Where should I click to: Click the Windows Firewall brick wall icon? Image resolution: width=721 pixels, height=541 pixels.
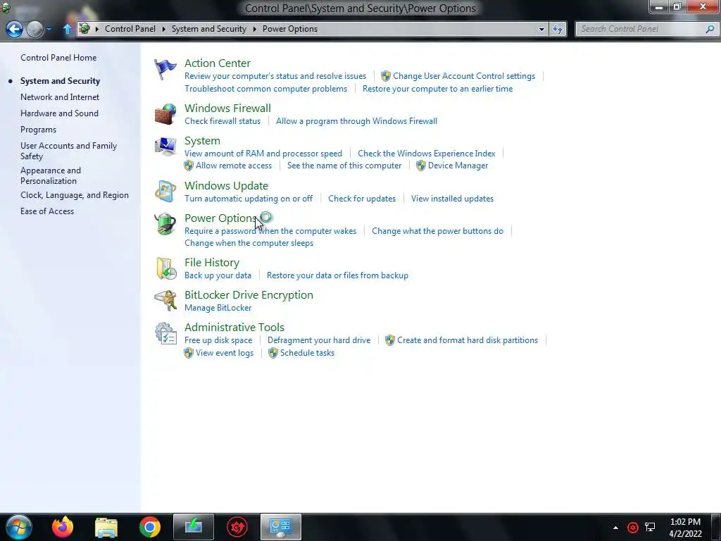165,114
